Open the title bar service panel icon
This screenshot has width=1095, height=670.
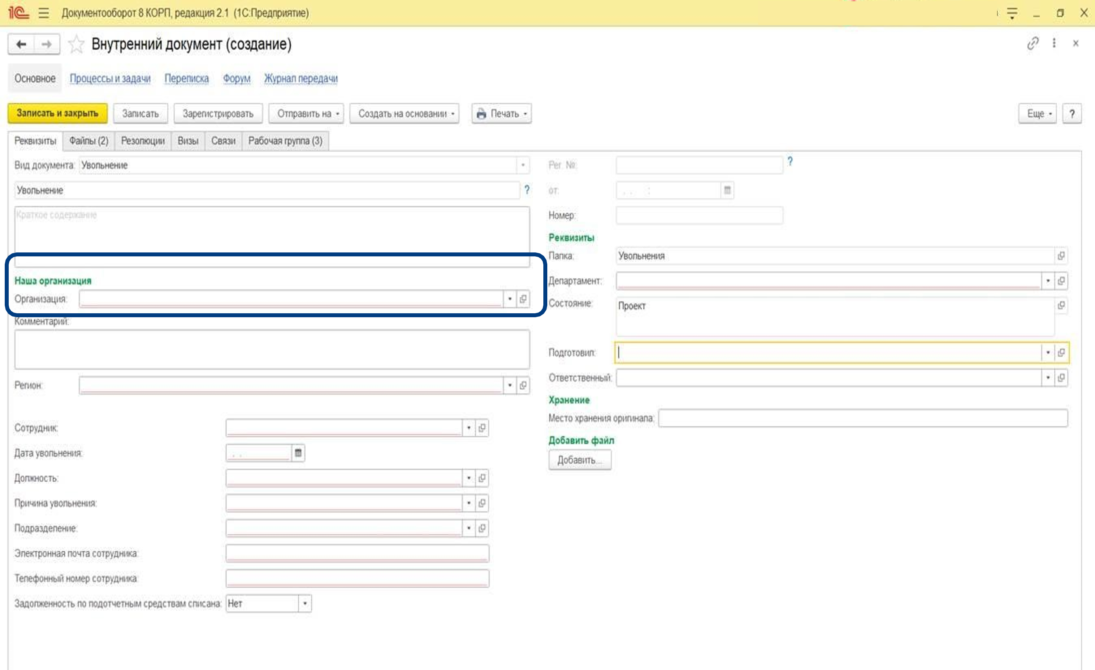click(1012, 13)
